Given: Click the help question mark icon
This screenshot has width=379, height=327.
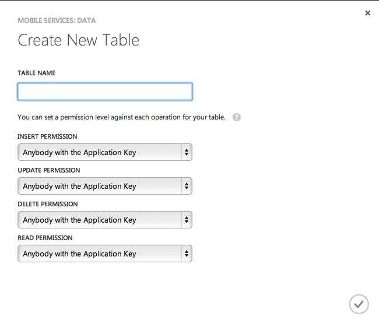Looking at the screenshot, I should click(236, 117).
